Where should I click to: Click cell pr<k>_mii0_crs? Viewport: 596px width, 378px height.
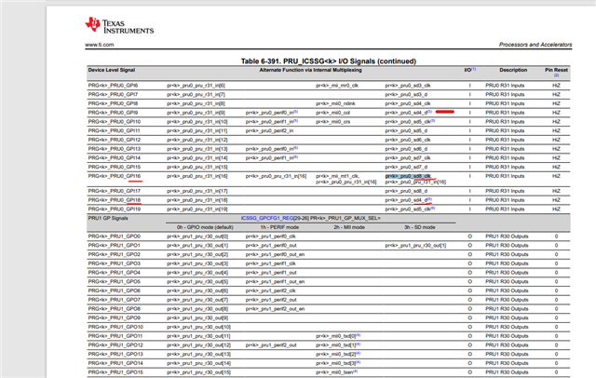pyautogui.click(x=333, y=122)
